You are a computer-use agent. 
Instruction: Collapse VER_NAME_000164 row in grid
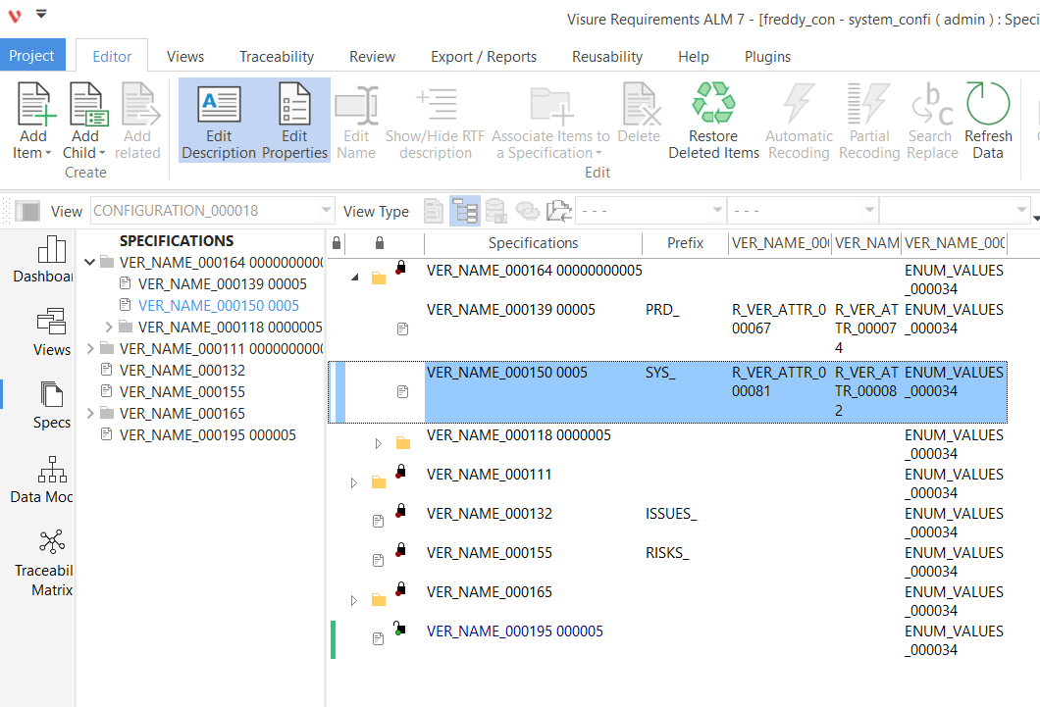[355, 278]
